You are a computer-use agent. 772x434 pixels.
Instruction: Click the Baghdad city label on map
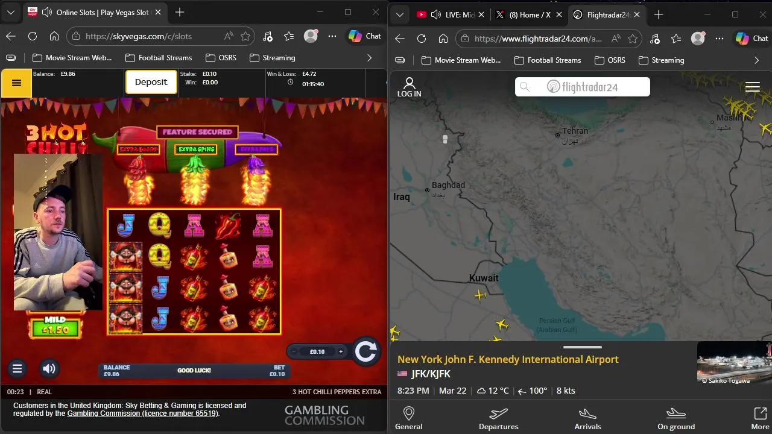coord(448,185)
